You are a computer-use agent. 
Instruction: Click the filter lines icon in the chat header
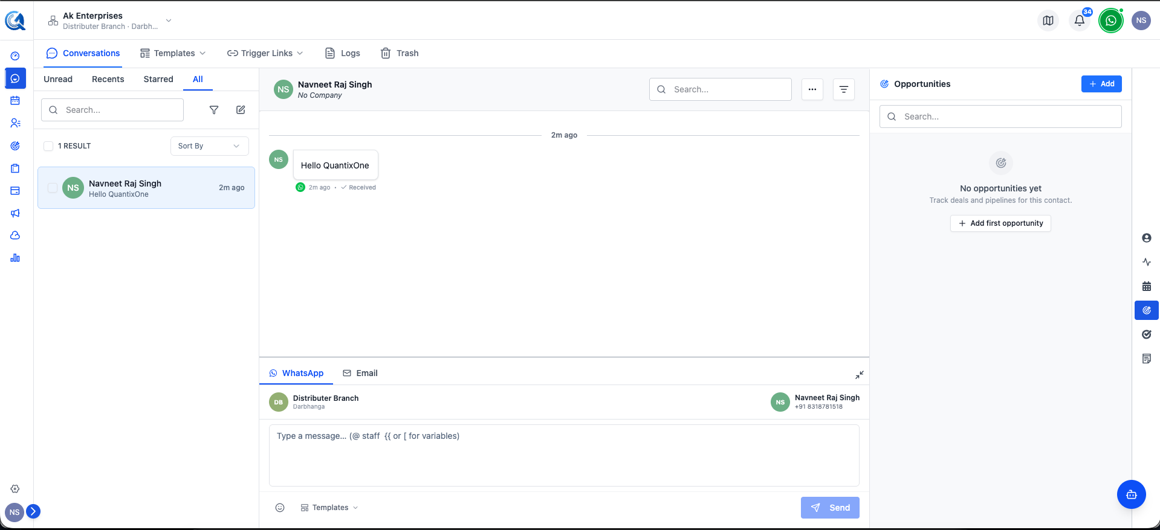[x=844, y=89]
